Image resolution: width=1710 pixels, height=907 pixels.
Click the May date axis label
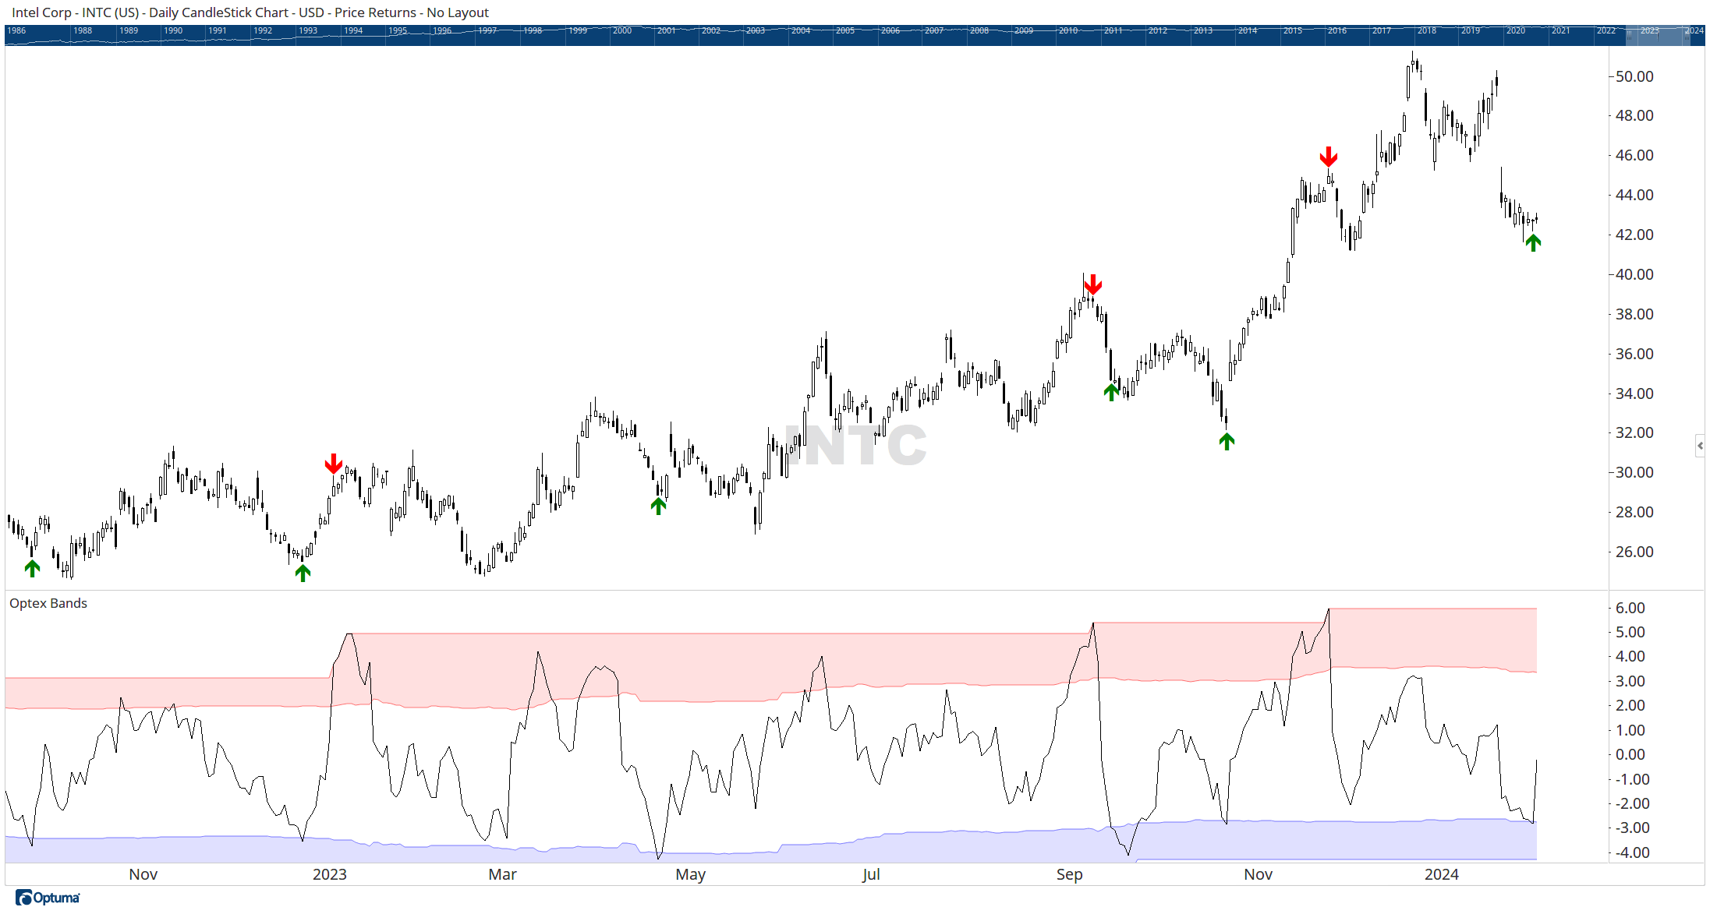(691, 874)
